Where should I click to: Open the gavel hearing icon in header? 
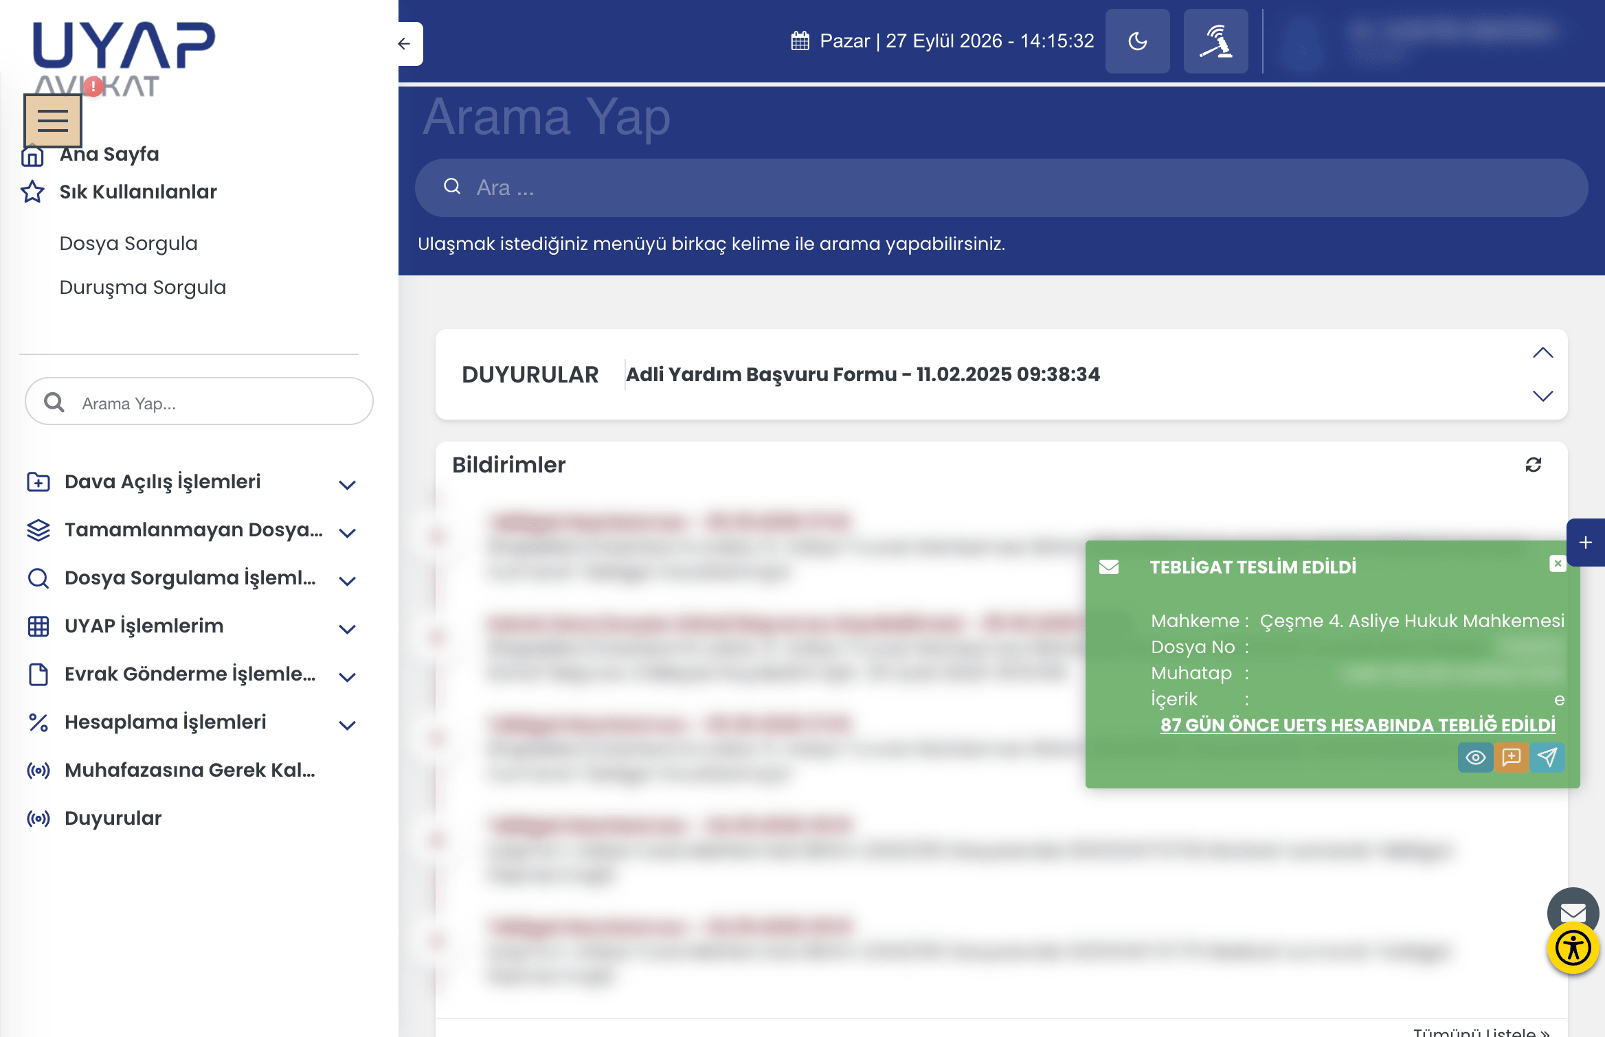coord(1216,41)
